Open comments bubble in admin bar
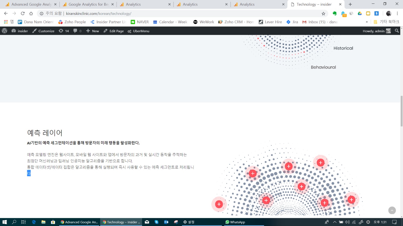The height and width of the screenshot is (226, 403). 77,31
